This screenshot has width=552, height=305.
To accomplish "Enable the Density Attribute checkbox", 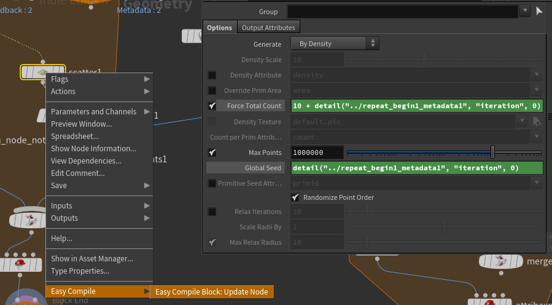I will pyautogui.click(x=212, y=75).
